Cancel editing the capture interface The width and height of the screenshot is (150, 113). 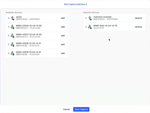pos(66,109)
